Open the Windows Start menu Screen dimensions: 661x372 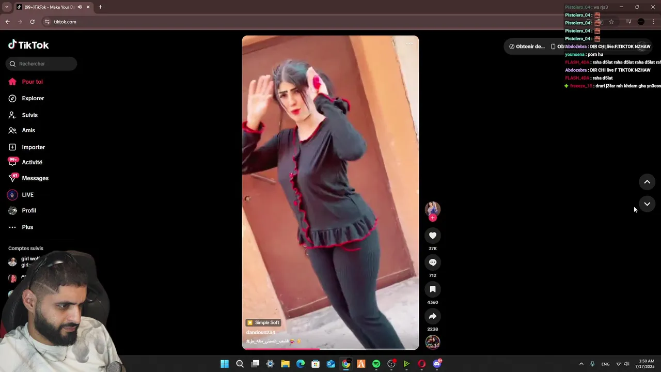click(225, 364)
